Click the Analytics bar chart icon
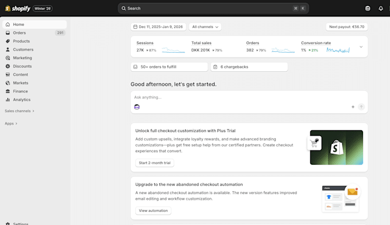This screenshot has height=225, width=390. tap(7, 99)
